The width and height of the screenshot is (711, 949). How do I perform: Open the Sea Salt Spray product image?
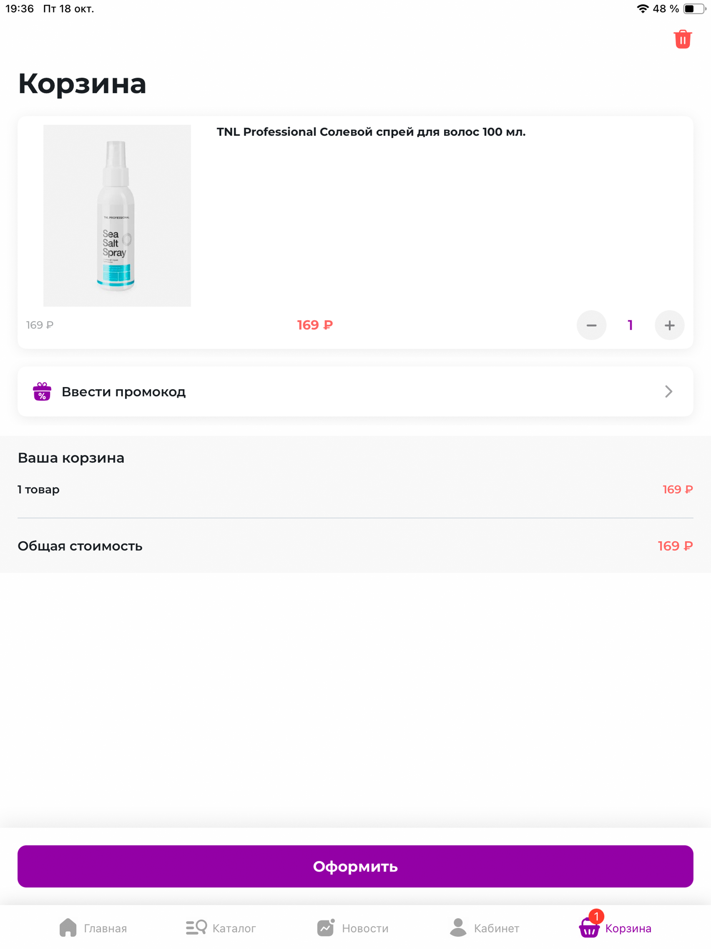click(117, 216)
